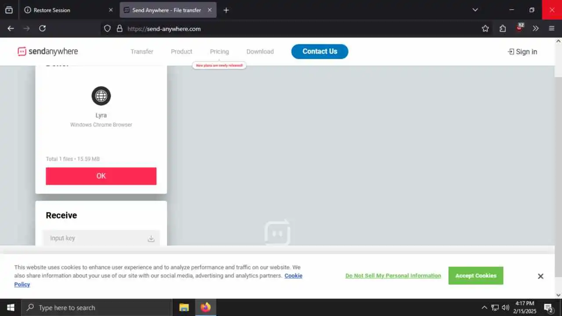Click the Total 1 files 15.59 MB text
The width and height of the screenshot is (562, 316).
click(73, 159)
